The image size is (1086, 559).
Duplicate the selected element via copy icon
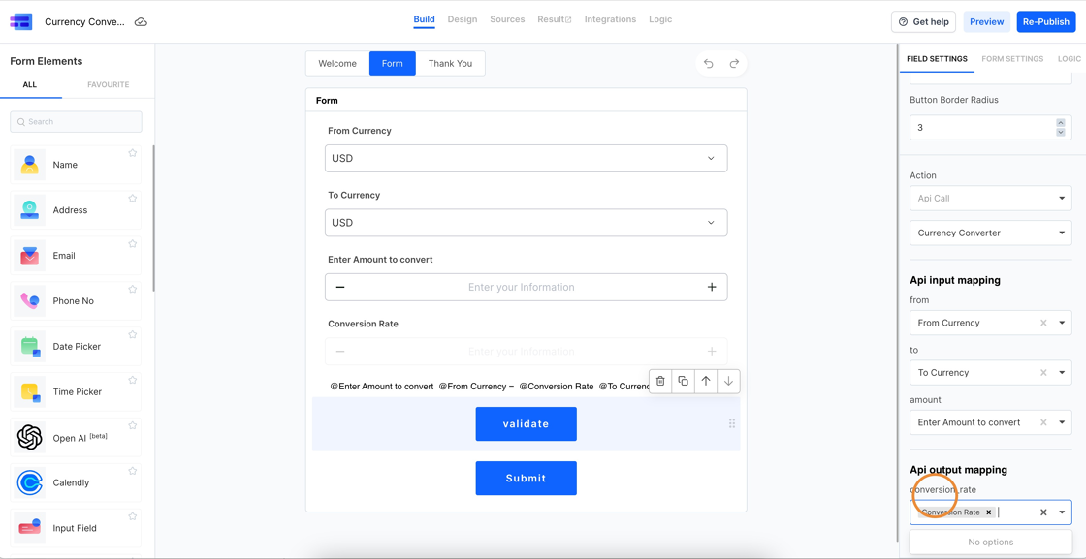pyautogui.click(x=683, y=382)
